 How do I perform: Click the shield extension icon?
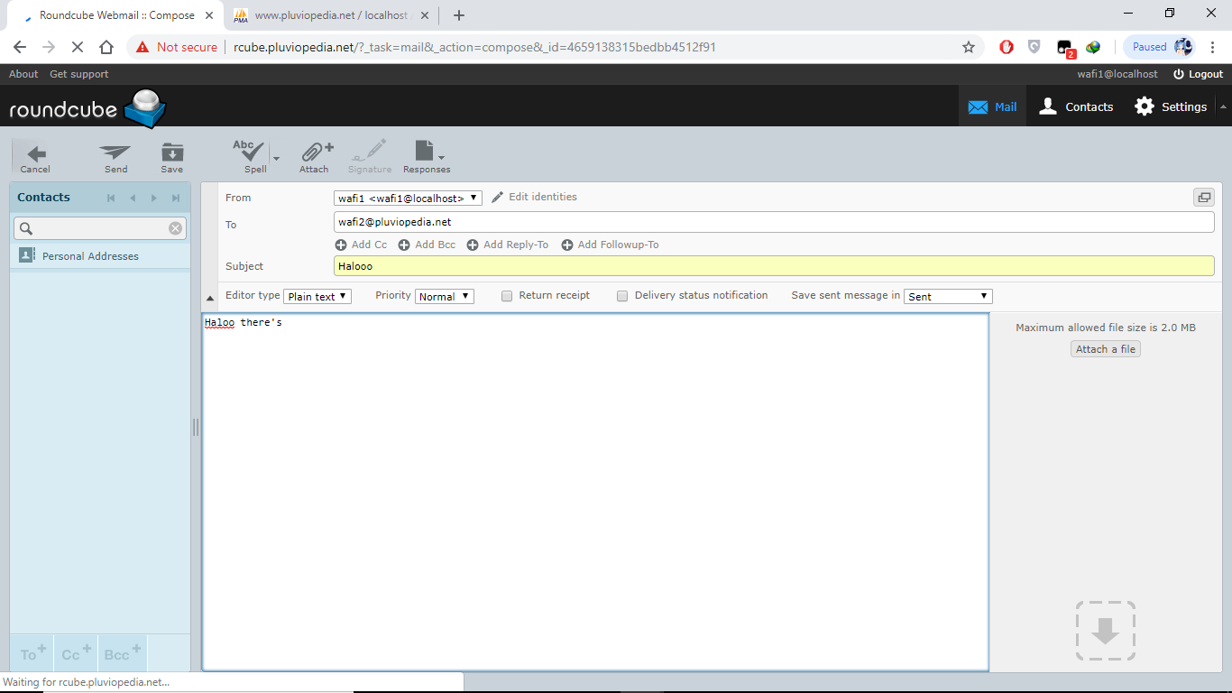pyautogui.click(x=1034, y=47)
